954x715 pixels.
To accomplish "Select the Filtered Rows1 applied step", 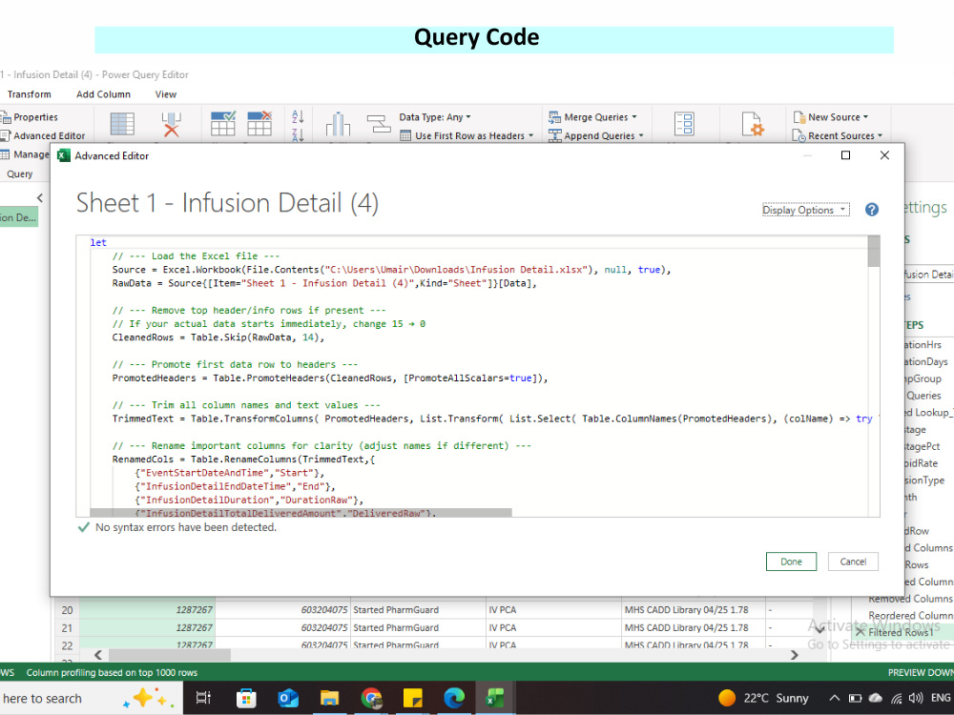I will click(x=901, y=632).
